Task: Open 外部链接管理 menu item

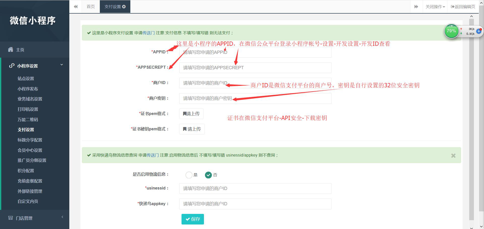Action: click(30, 191)
